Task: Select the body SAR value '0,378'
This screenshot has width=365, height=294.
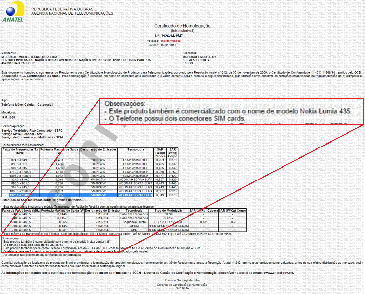Action: point(173,195)
